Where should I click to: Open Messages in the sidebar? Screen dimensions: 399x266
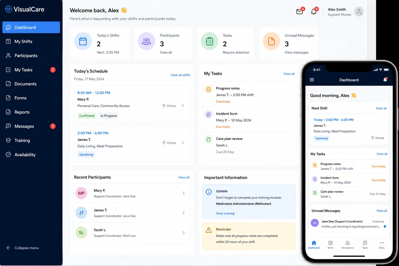pyautogui.click(x=31, y=126)
